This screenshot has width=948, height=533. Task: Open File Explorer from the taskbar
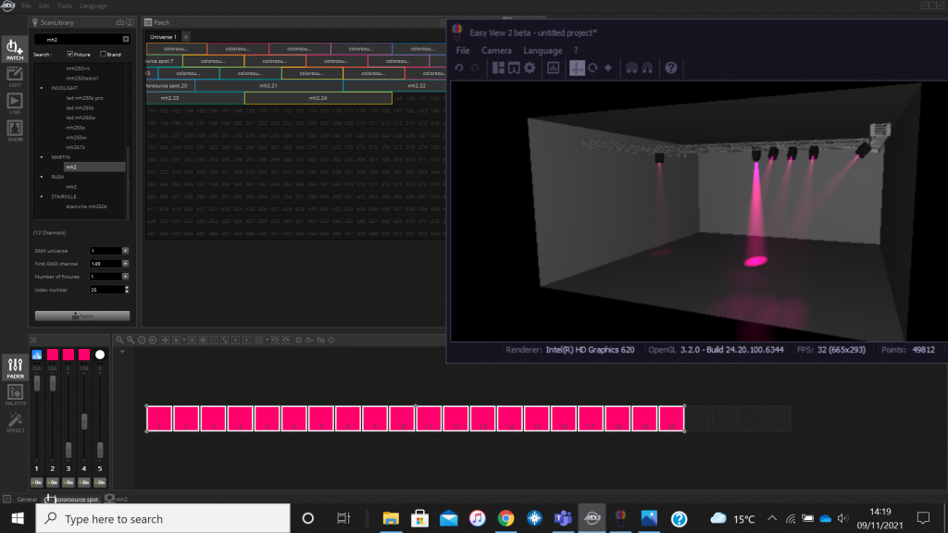click(x=391, y=518)
